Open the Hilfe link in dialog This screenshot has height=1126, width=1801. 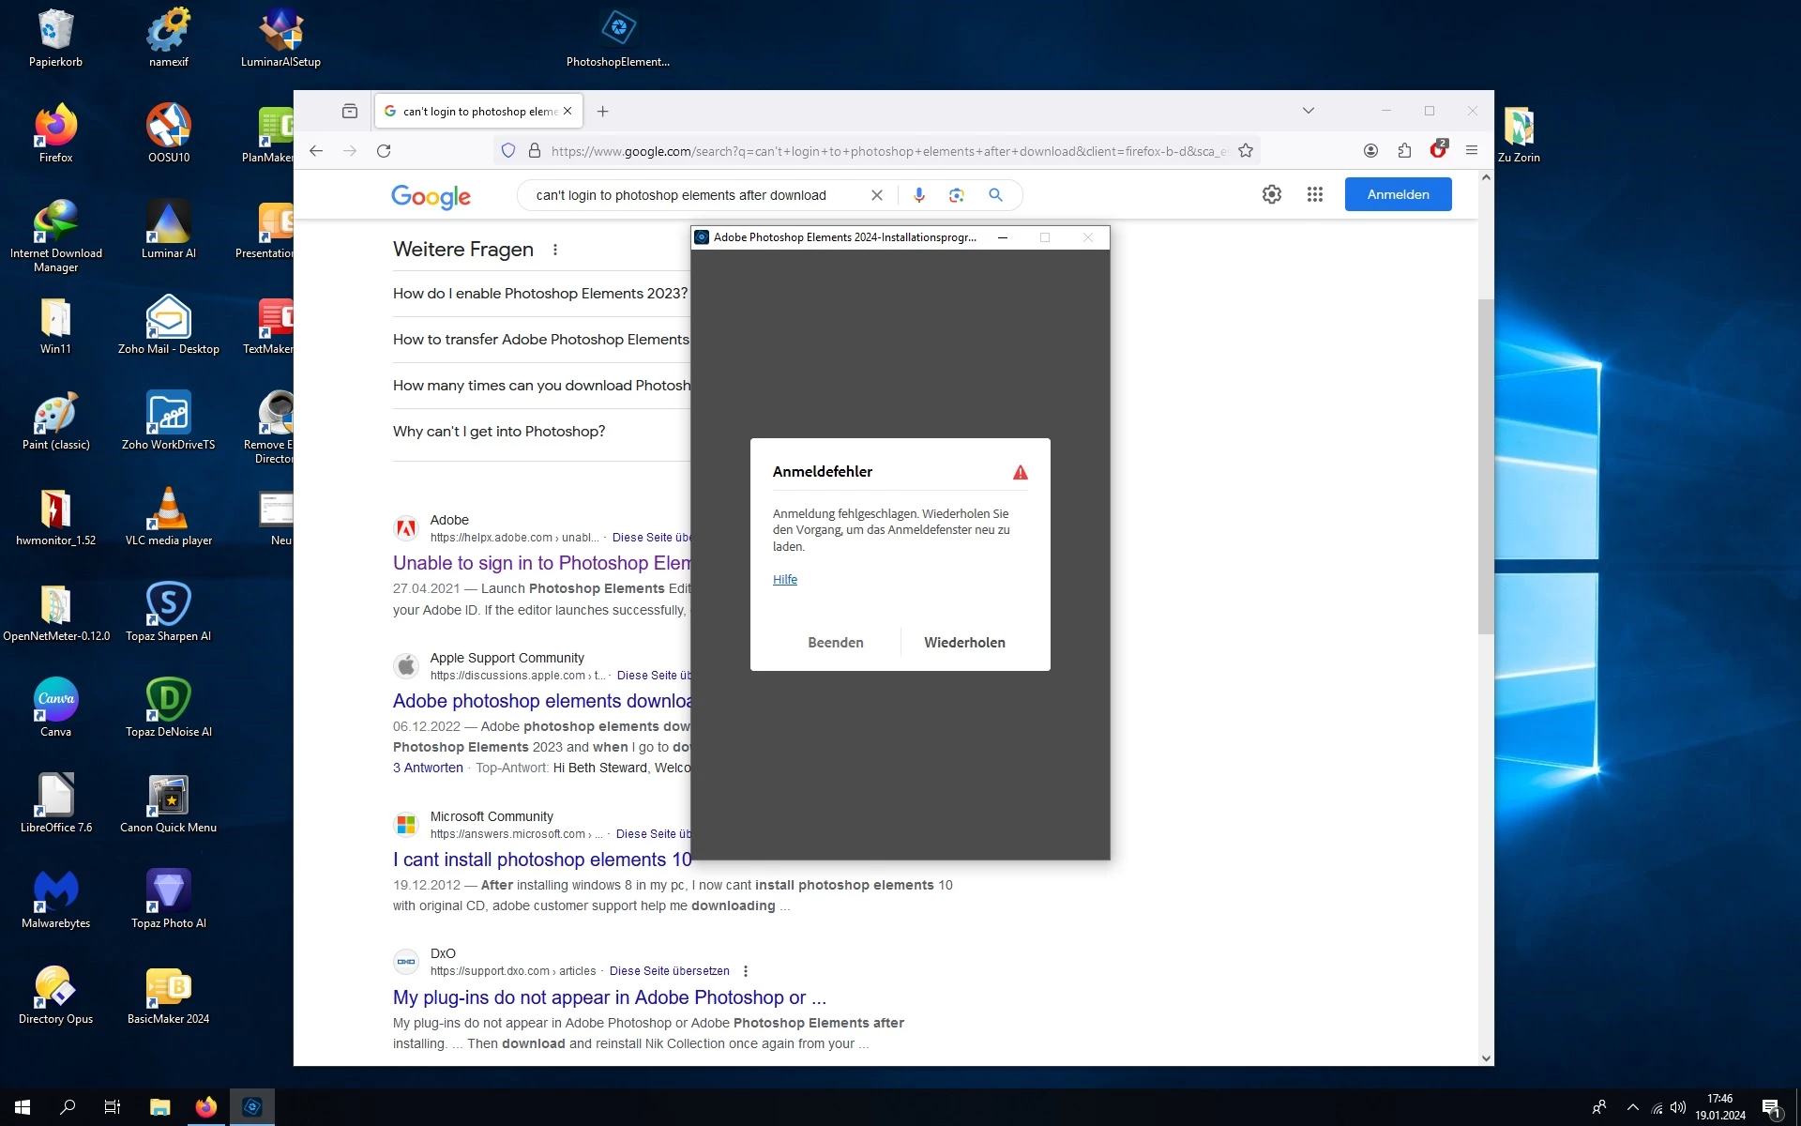pyautogui.click(x=785, y=580)
